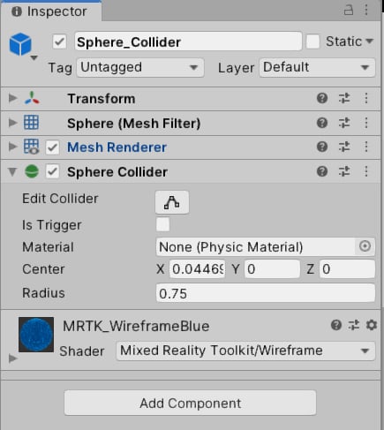Image resolution: width=384 pixels, height=430 pixels.
Task: Open Sphere Collider presets
Action: coord(344,171)
